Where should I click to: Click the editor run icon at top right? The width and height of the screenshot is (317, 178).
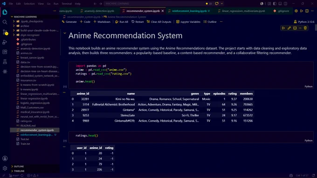tap(302, 11)
